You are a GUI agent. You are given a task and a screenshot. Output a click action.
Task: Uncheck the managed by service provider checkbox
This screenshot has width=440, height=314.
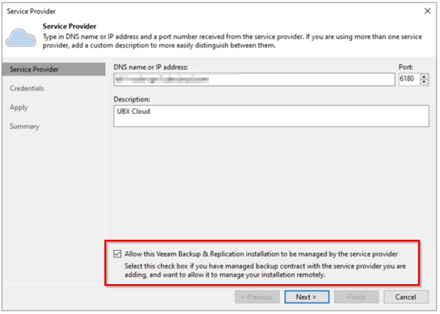[118, 254]
